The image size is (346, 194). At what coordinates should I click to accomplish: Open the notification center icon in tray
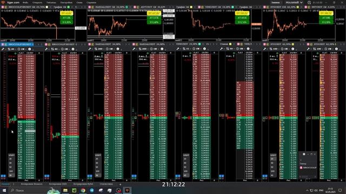[340, 190]
